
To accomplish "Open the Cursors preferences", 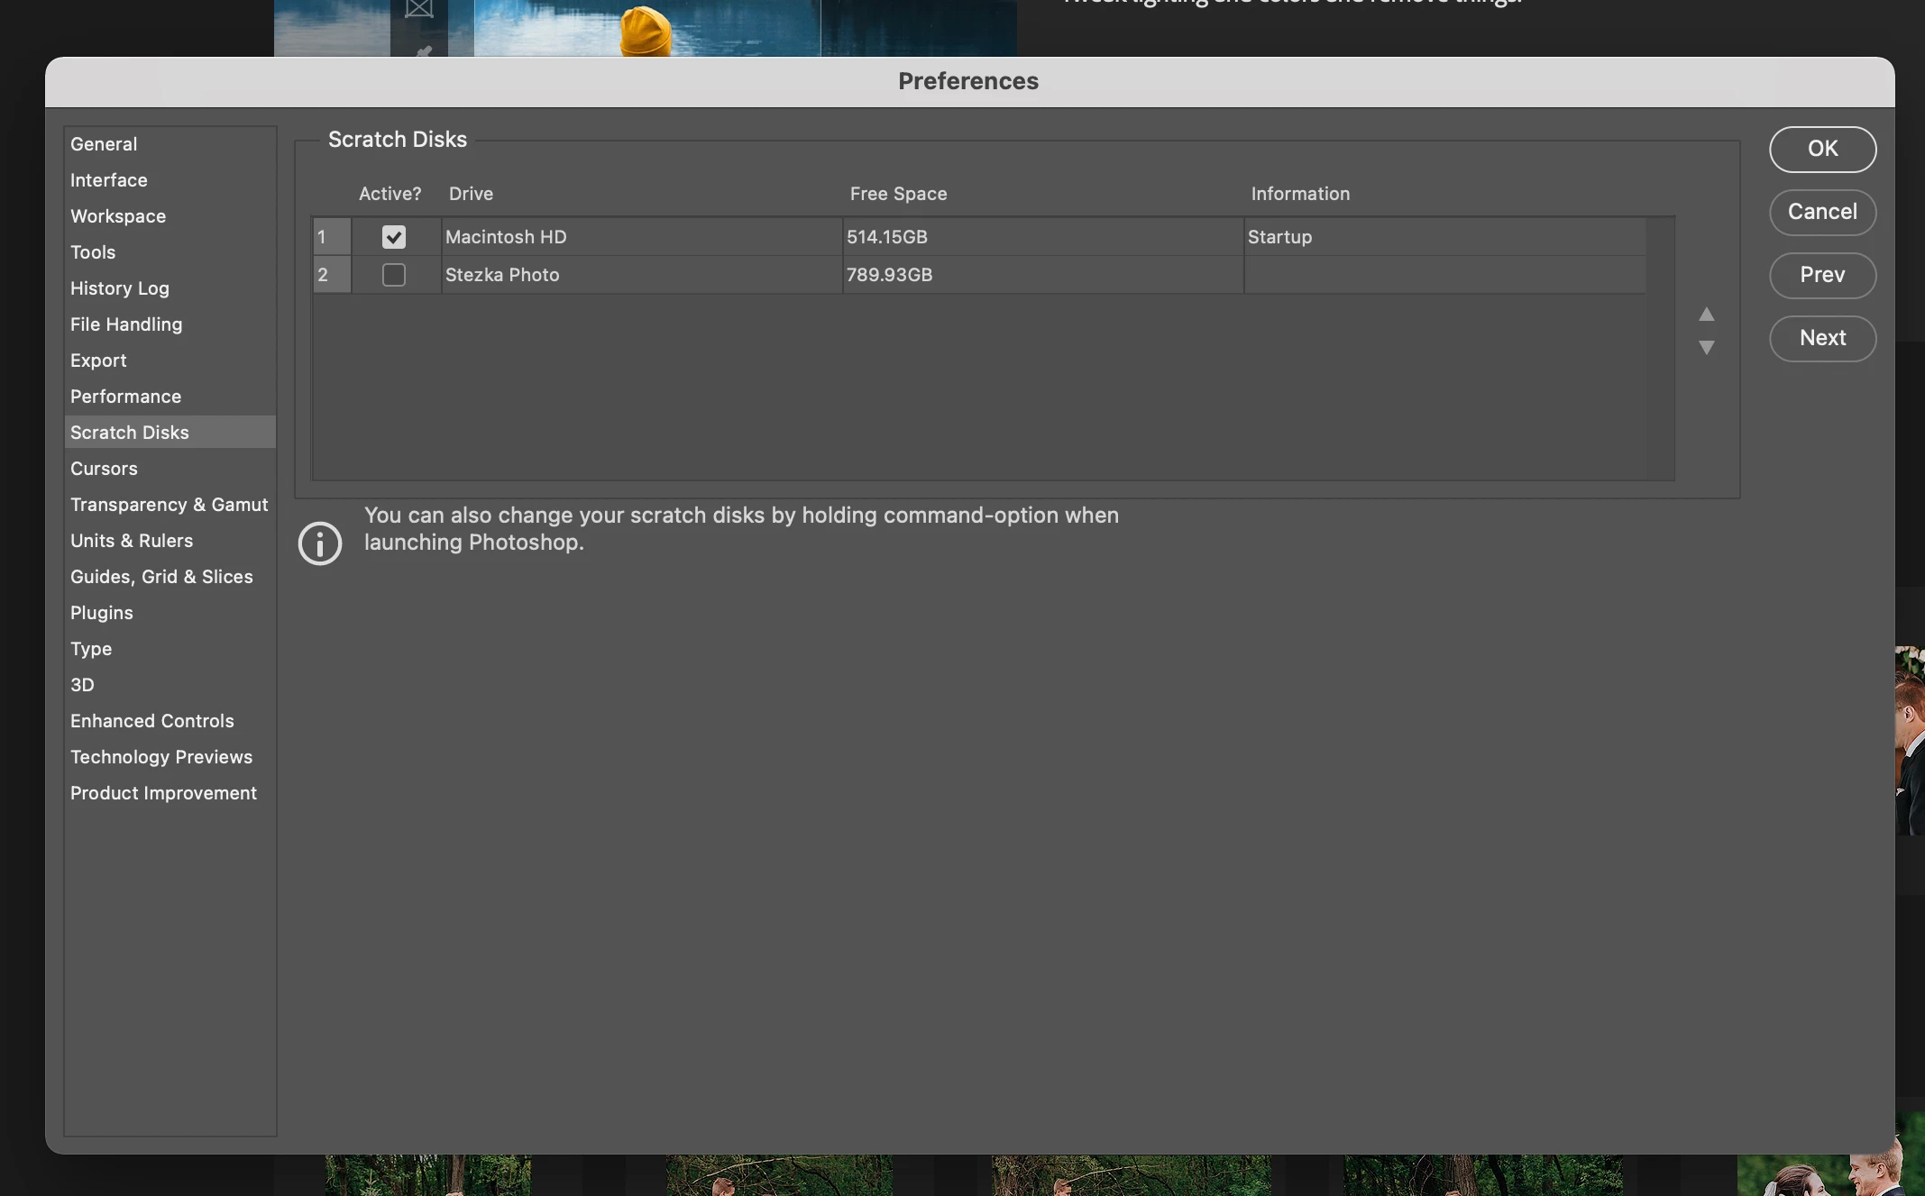I will point(104,469).
